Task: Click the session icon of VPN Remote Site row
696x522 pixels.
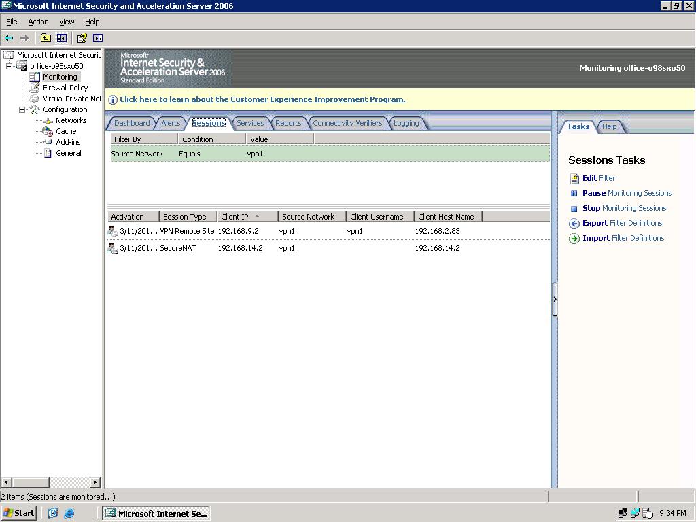Action: 113,231
